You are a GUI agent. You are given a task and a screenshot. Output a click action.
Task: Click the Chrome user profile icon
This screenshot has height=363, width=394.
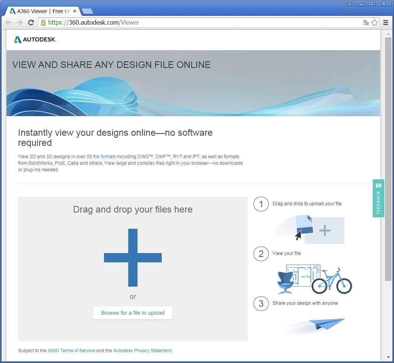tap(349, 3)
